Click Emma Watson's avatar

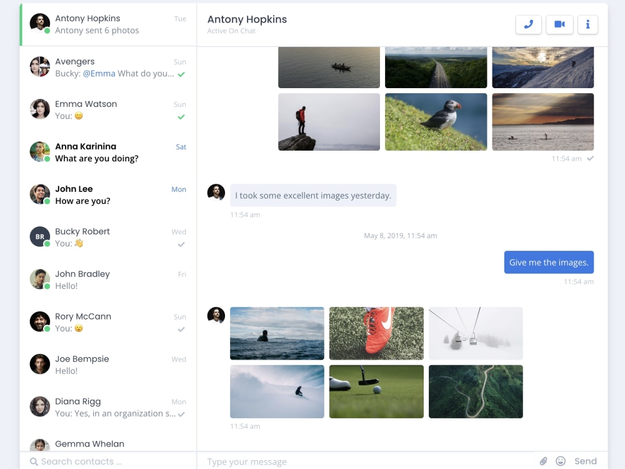[x=40, y=109]
